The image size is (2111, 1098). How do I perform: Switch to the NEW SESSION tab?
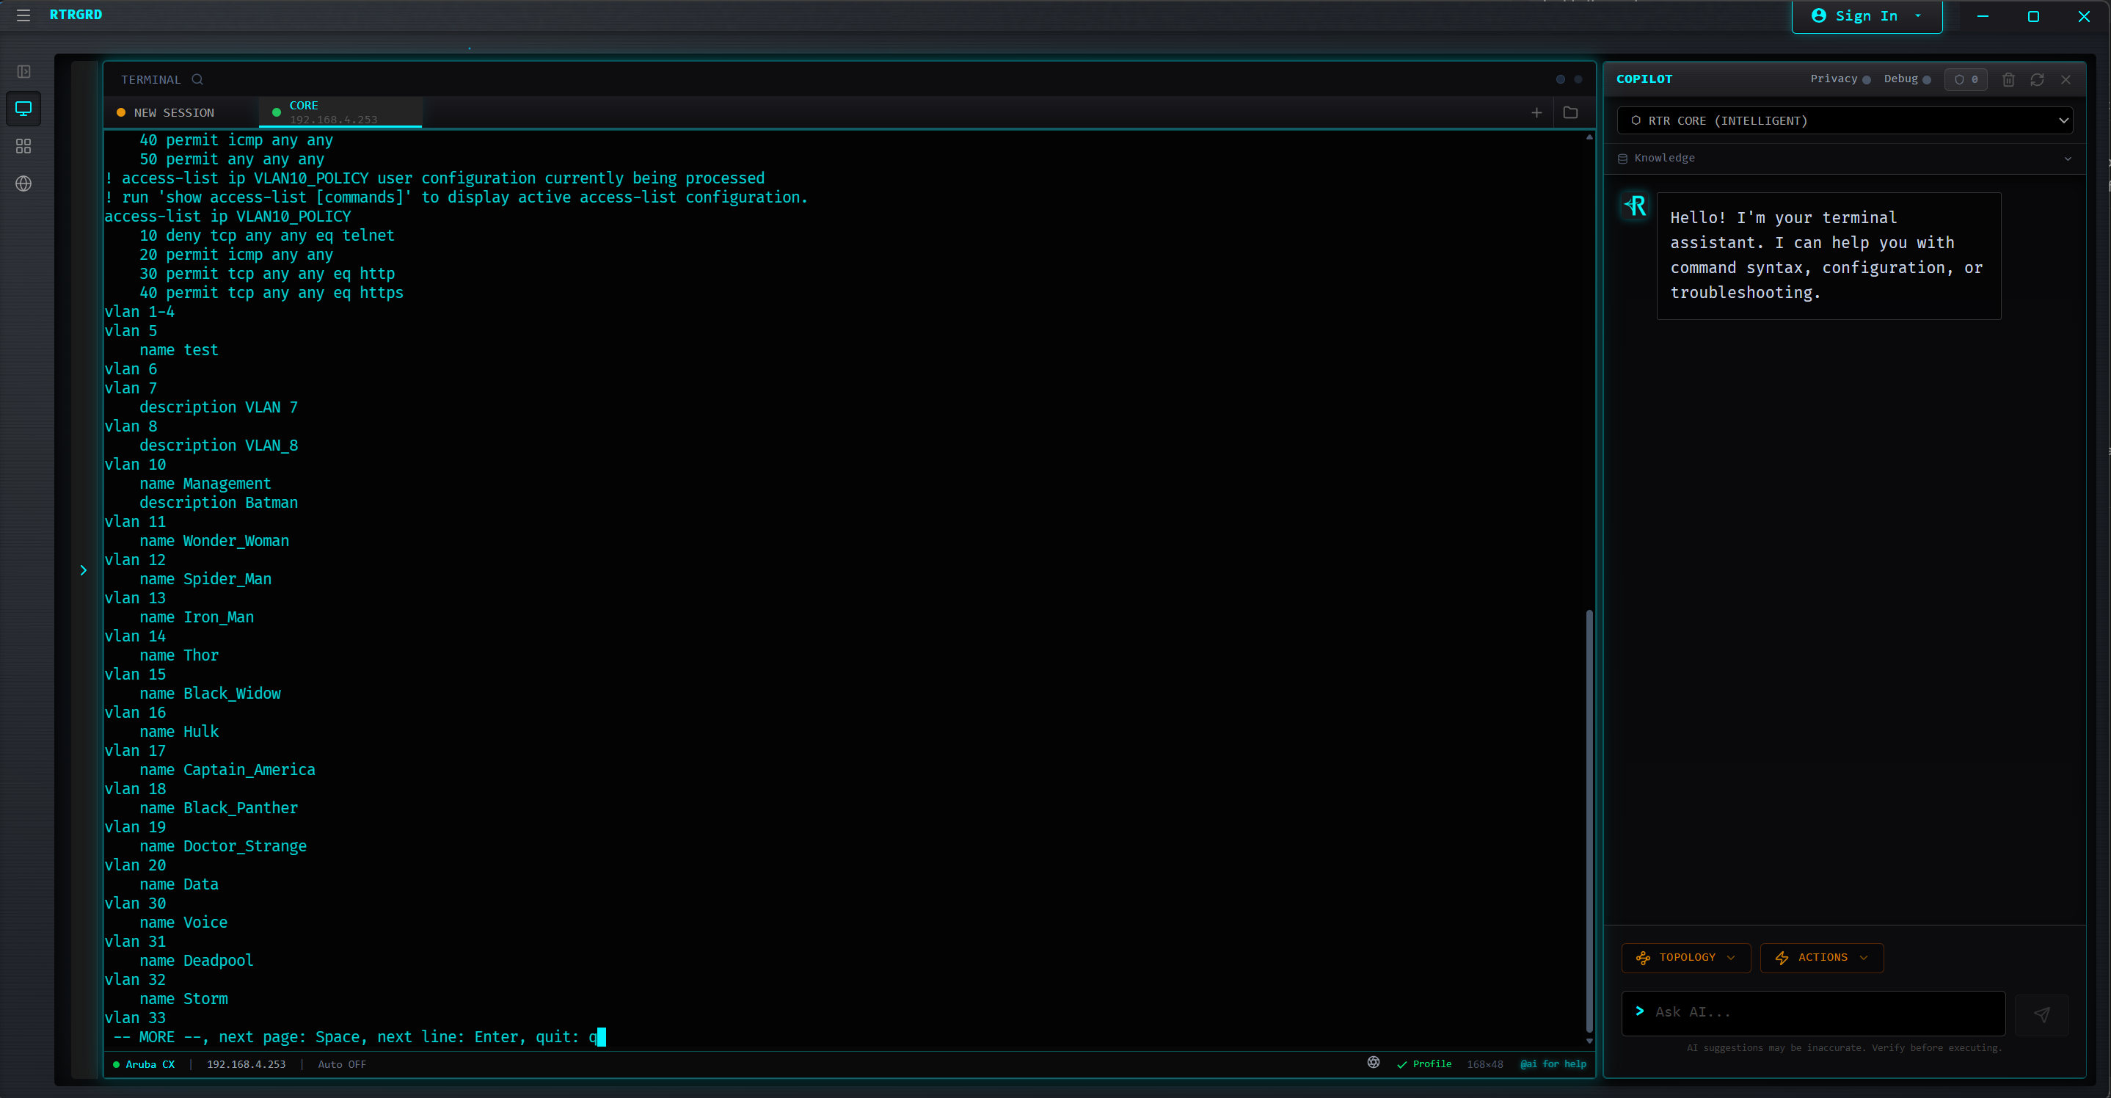coord(175,112)
